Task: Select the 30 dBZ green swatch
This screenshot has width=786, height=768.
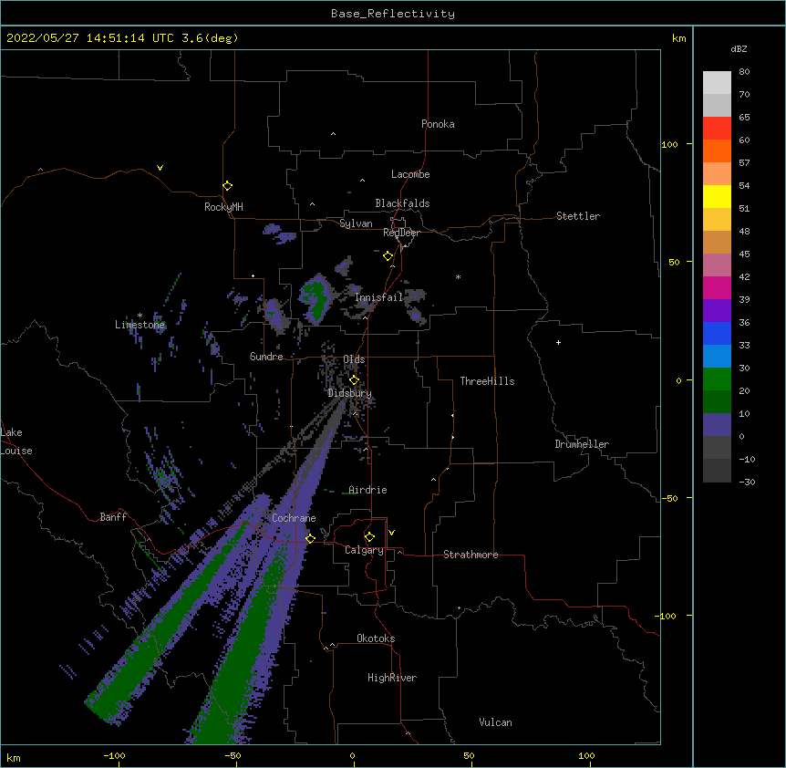Action: click(x=717, y=379)
